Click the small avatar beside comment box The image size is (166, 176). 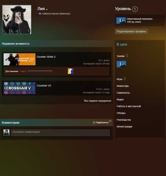click(6, 132)
